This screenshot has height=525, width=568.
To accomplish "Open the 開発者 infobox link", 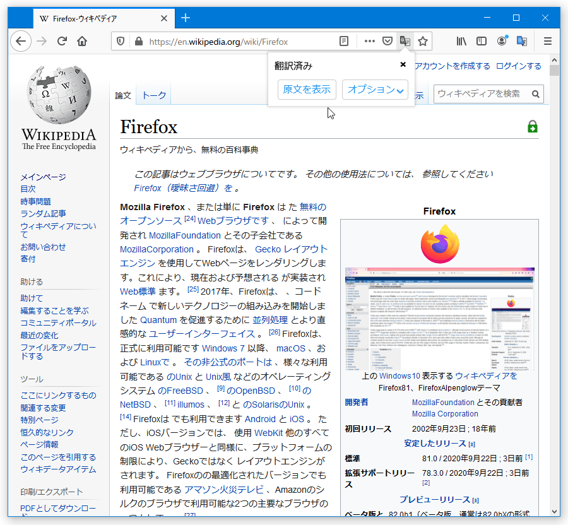I will point(357,402).
